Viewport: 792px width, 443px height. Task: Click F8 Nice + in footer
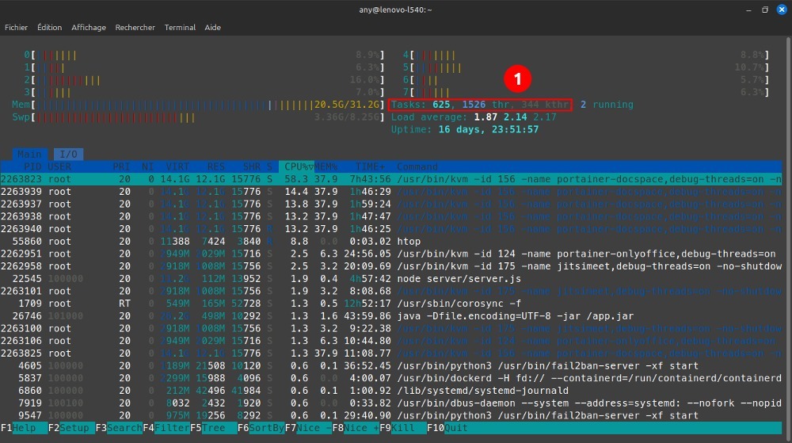point(356,428)
